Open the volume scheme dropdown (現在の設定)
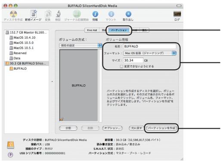The width and height of the screenshot is (223, 161). click(81, 46)
